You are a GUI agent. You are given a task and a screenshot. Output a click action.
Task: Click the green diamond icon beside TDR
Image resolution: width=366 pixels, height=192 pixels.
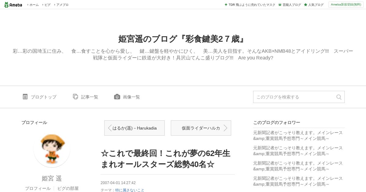(x=226, y=5)
